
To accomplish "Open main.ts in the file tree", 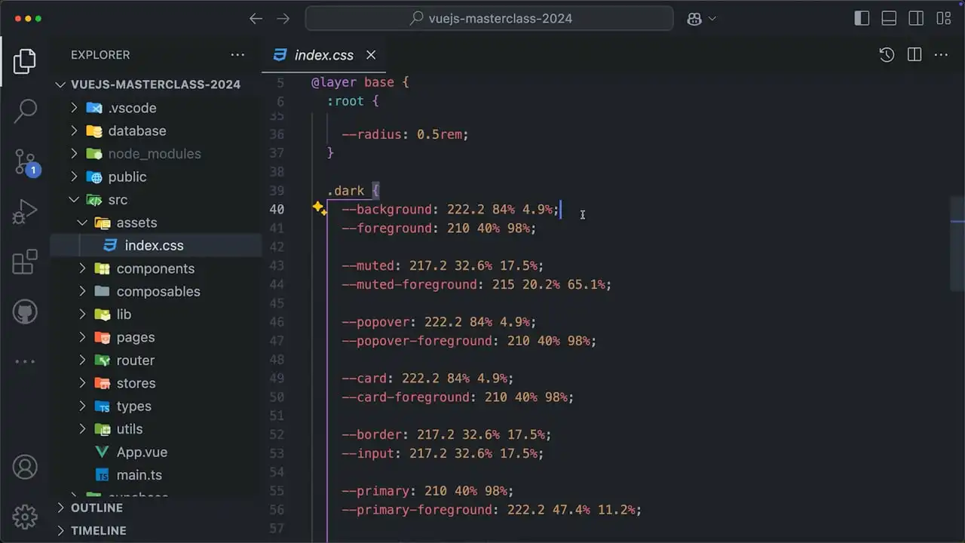I will 156,475.
